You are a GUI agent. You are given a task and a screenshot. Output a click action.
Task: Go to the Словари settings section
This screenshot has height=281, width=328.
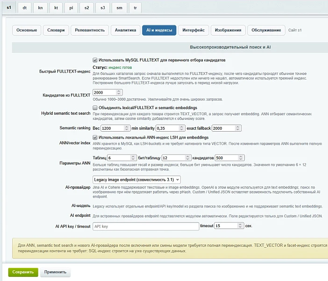(56, 30)
